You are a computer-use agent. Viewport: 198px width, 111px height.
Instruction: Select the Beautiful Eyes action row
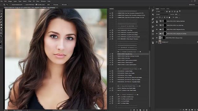(x=133, y=54)
